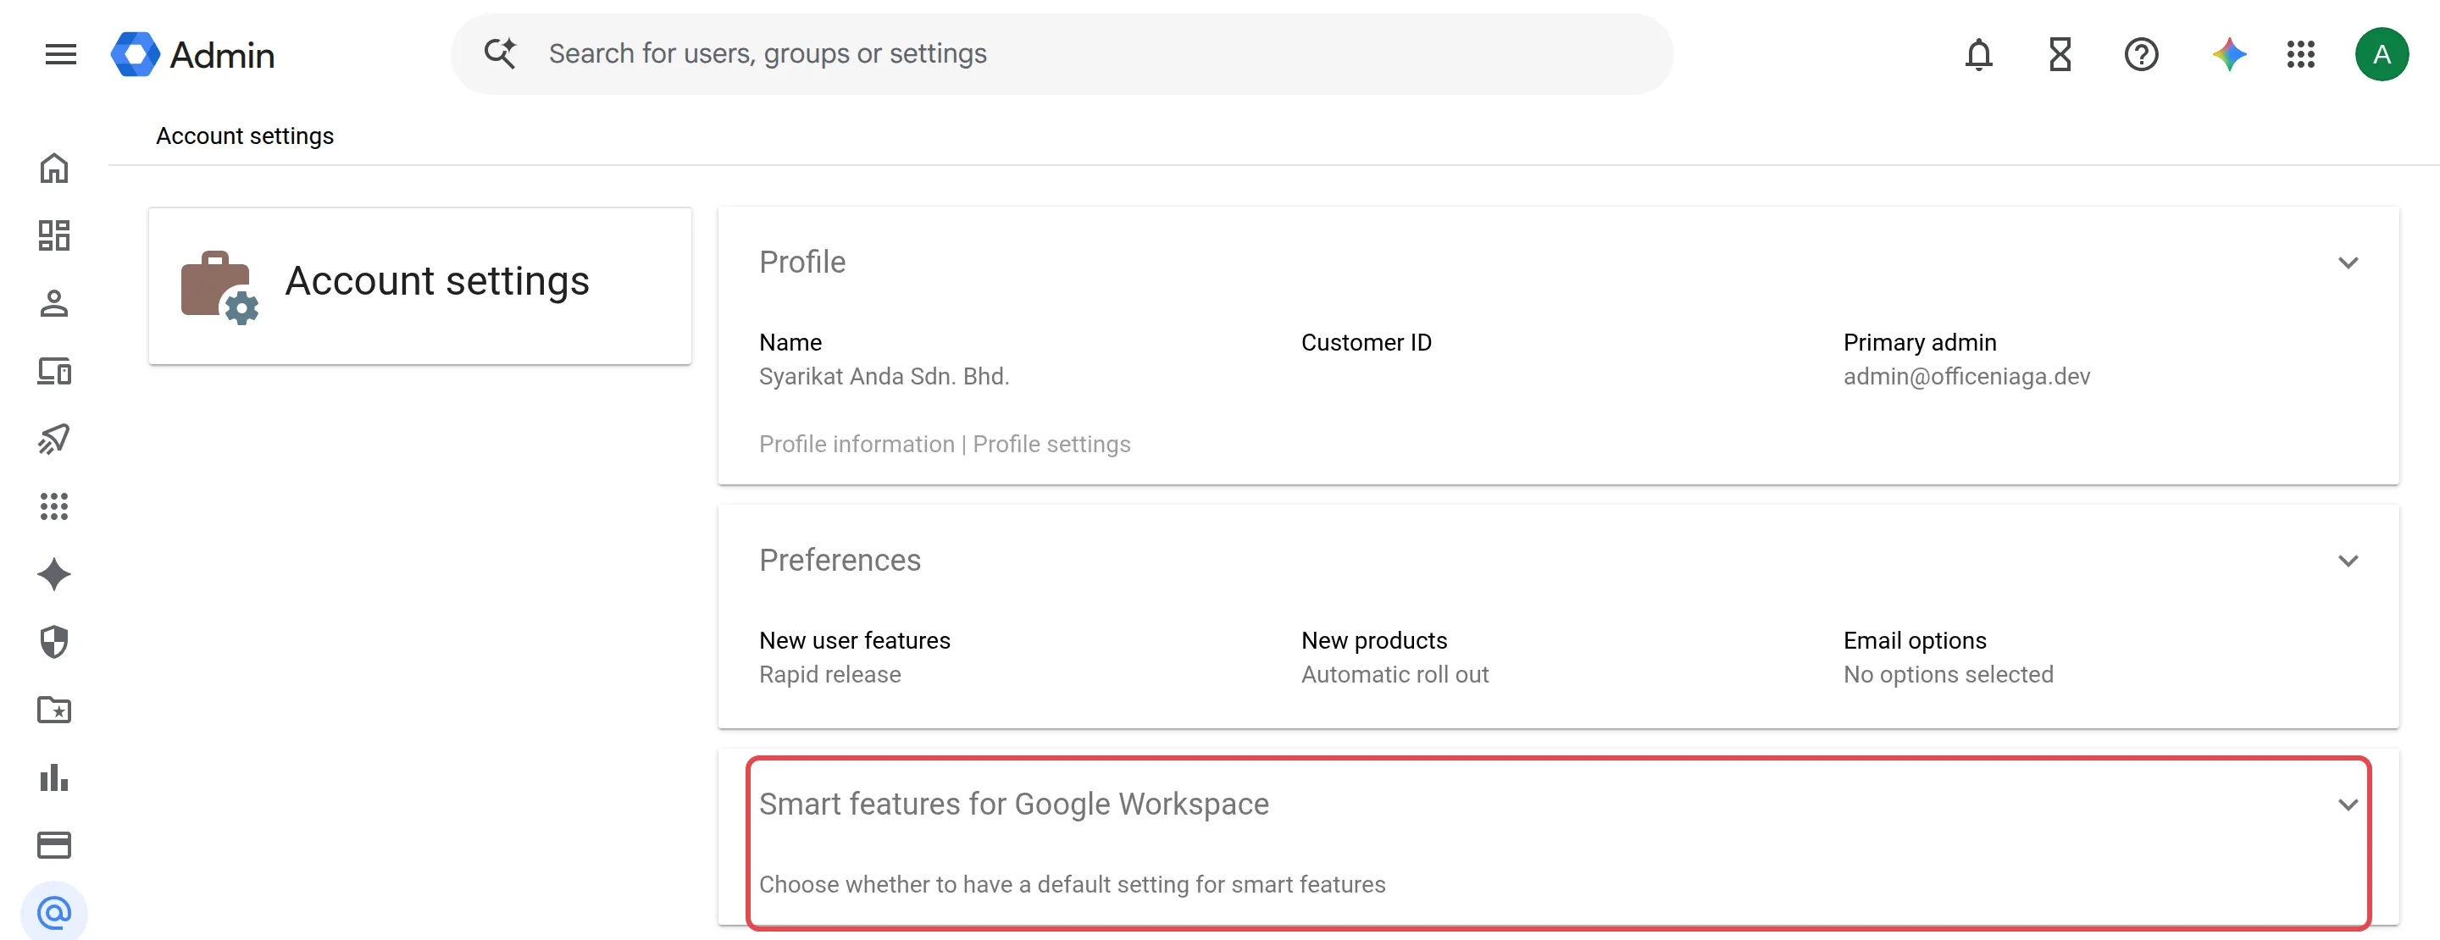The width and height of the screenshot is (2440, 940).
Task: Click company name Syarikat Anda Sdn. Bhd.
Action: 884,376
